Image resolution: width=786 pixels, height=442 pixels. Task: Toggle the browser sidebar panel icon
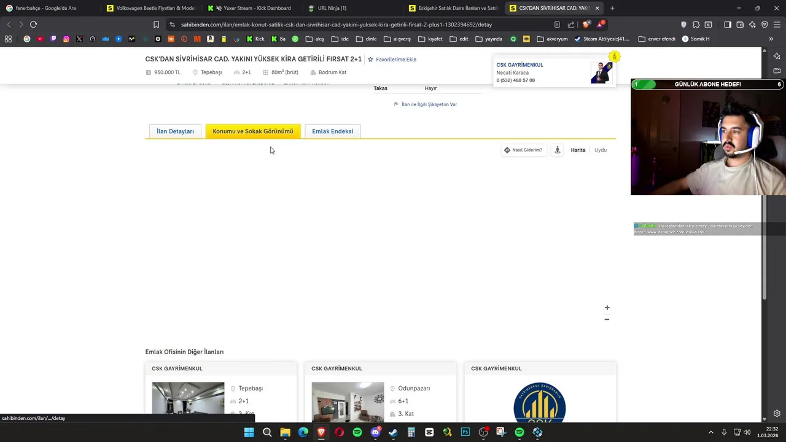[728, 25]
